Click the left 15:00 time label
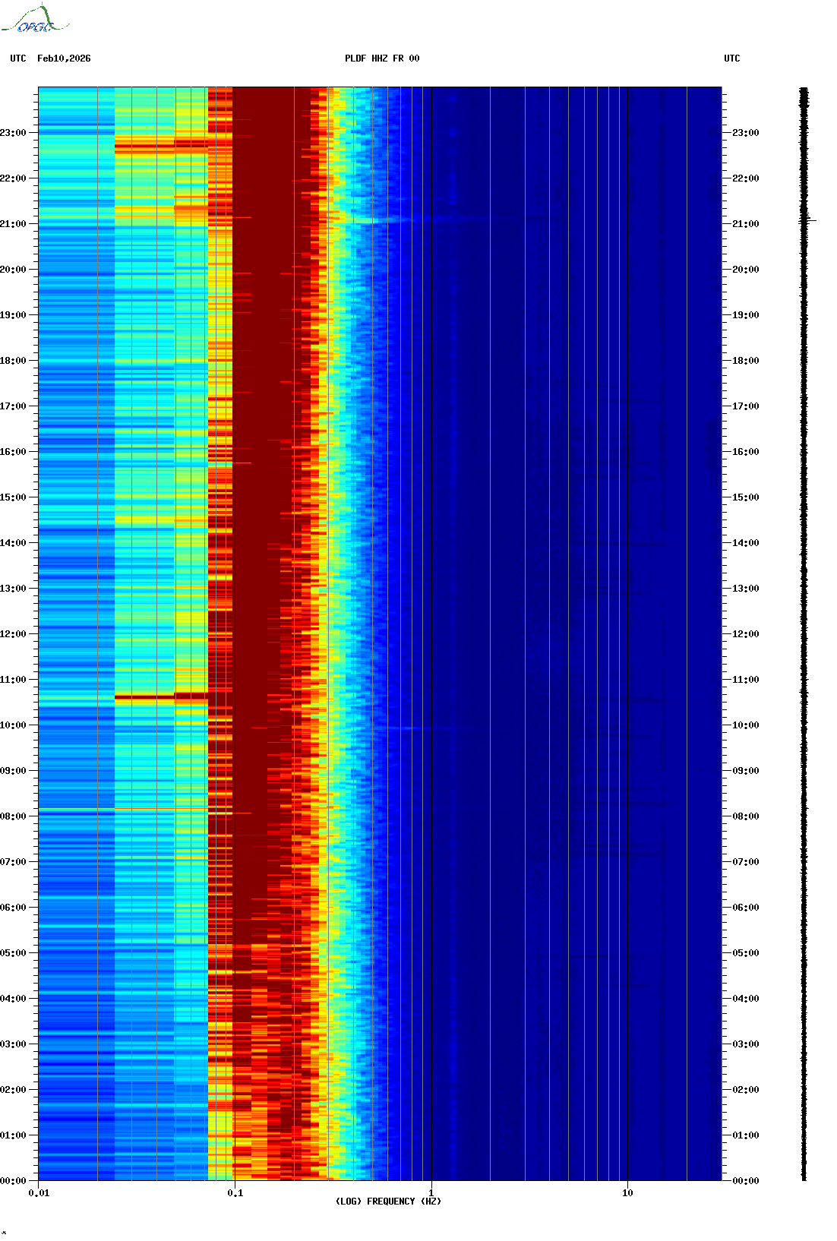The width and height of the screenshot is (837, 1241). pyautogui.click(x=13, y=497)
